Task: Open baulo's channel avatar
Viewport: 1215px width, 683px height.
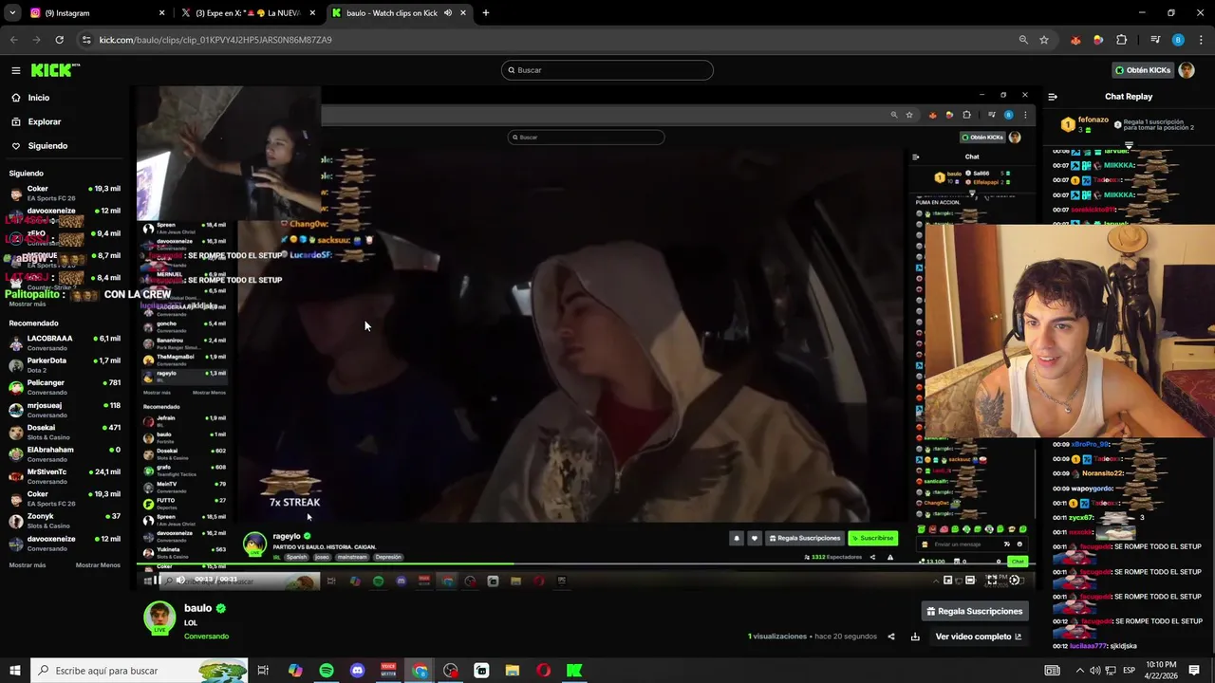Action: [159, 617]
